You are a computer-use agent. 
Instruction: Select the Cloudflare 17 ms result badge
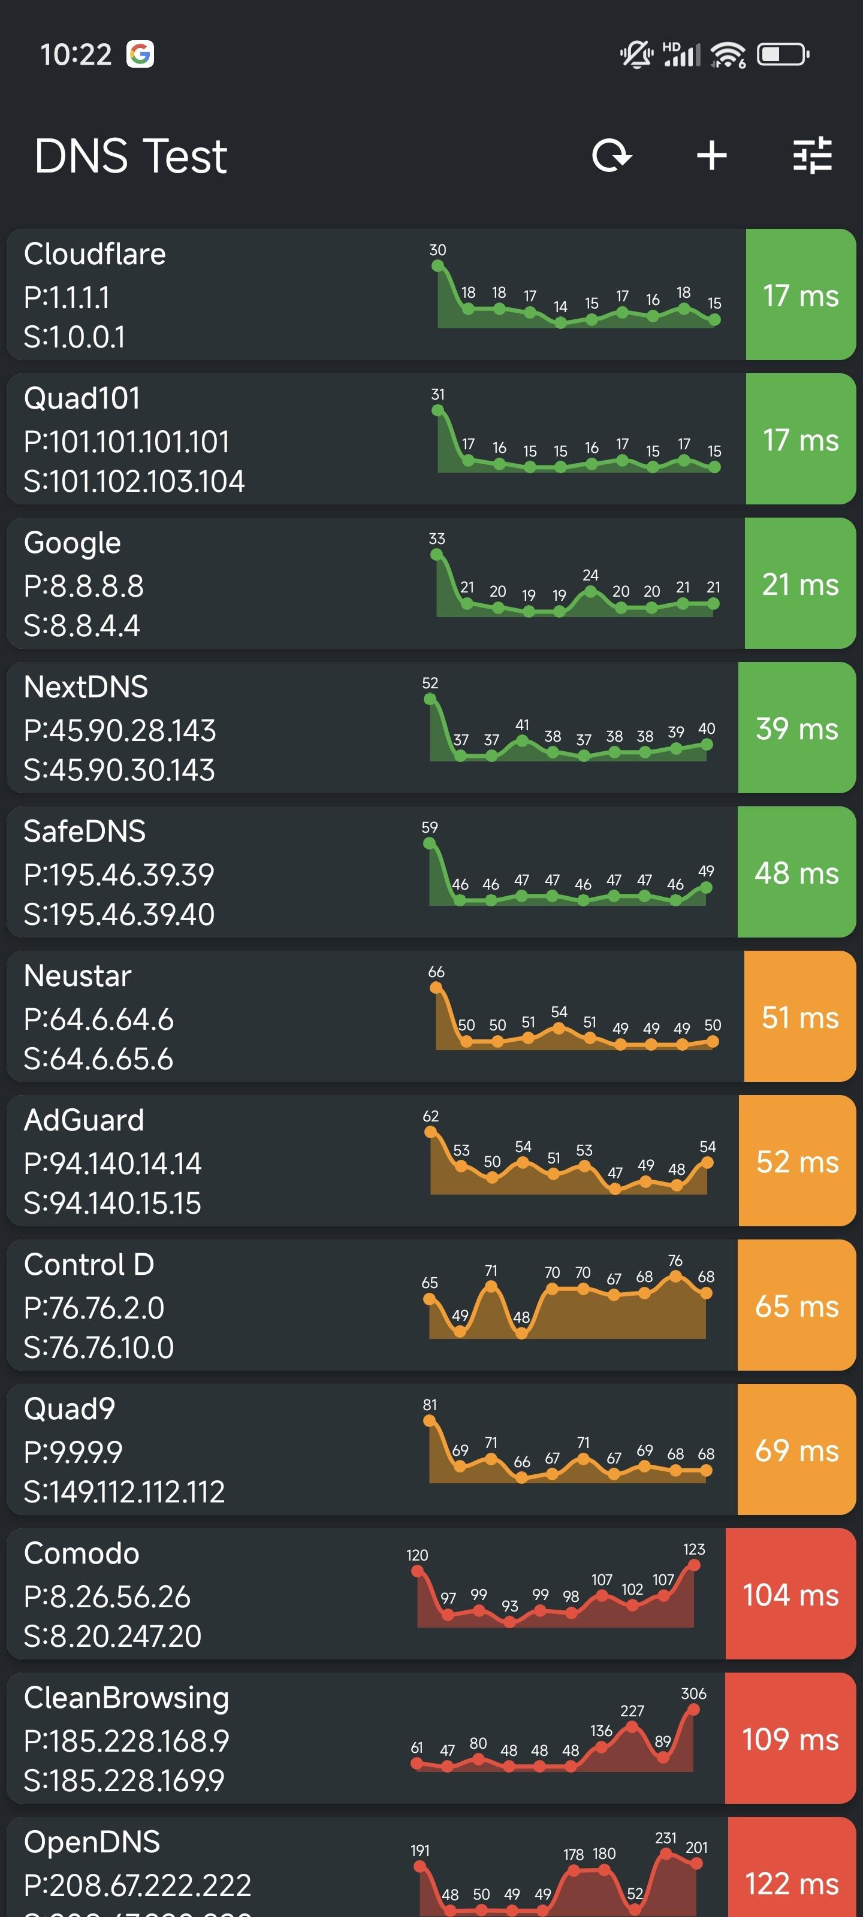click(x=801, y=295)
